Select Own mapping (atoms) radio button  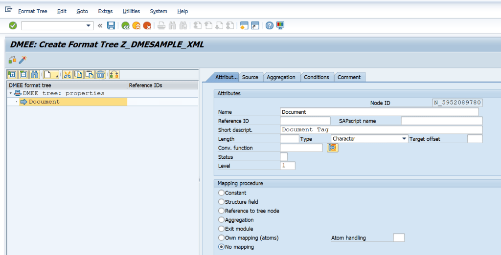coord(221,238)
